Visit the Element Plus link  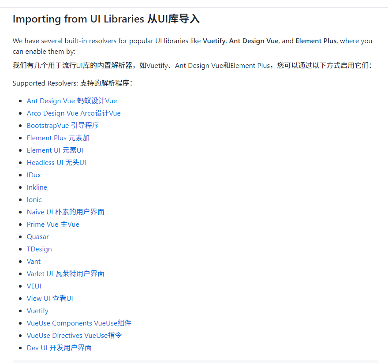point(58,138)
